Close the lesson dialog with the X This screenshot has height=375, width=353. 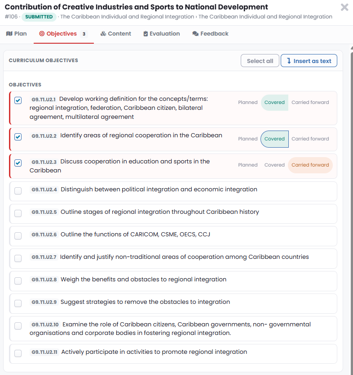pos(344,7)
